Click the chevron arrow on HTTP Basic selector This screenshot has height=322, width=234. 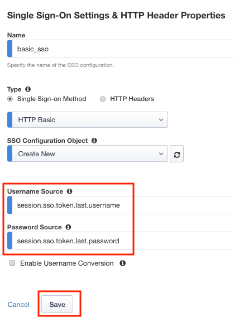[x=161, y=120]
